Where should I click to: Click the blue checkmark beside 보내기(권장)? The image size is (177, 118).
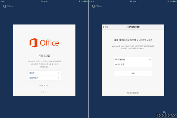click(x=150, y=59)
